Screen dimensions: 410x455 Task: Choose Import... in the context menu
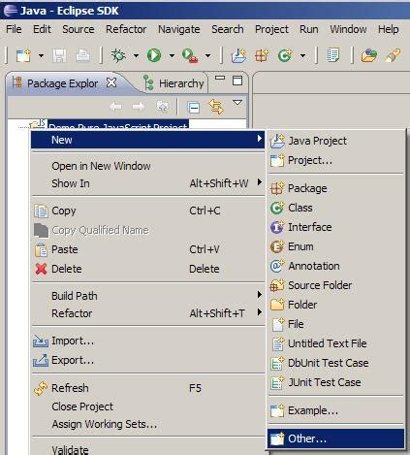click(x=147, y=341)
